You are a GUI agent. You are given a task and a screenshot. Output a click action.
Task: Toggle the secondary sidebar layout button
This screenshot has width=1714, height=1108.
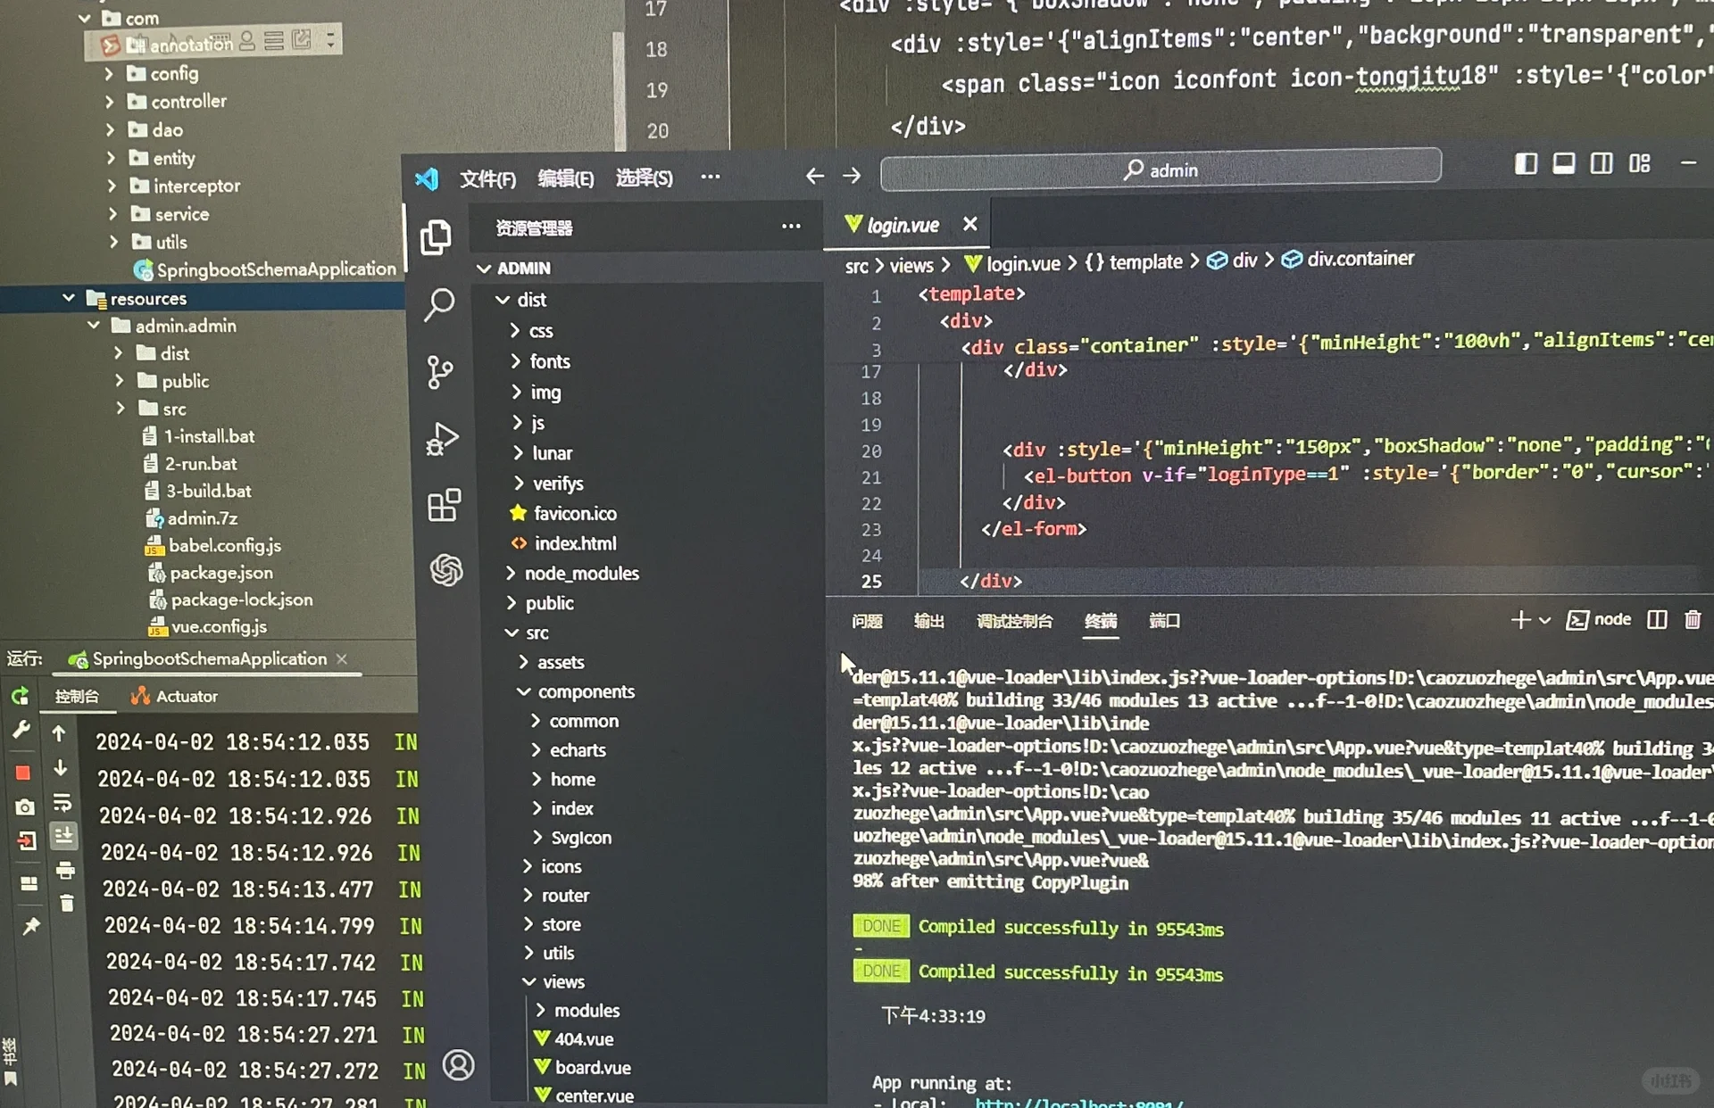tap(1602, 164)
